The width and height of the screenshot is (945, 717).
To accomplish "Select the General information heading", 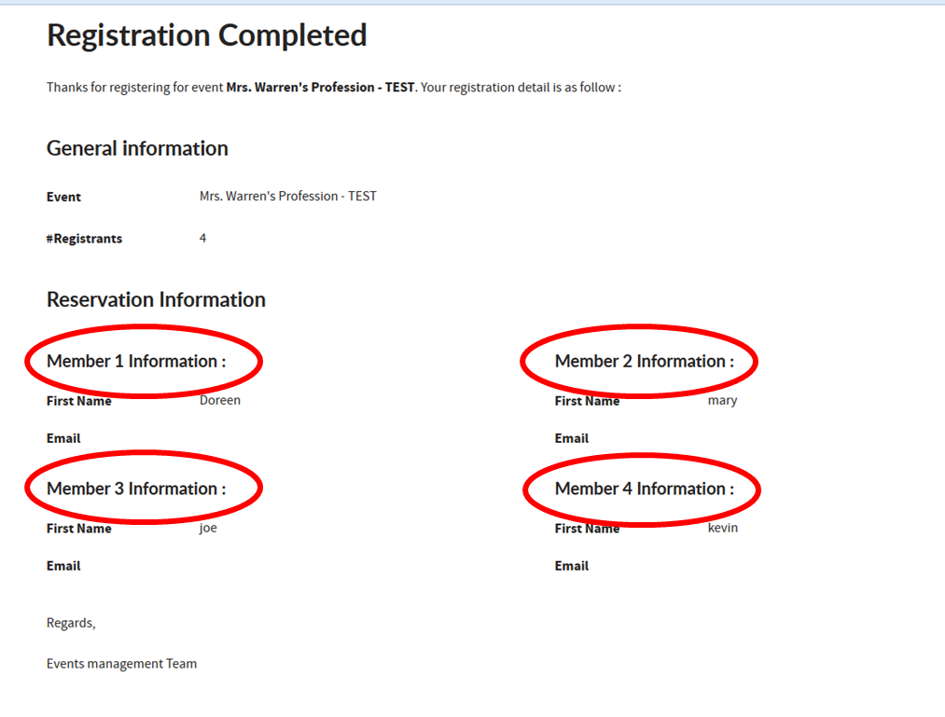I will (137, 148).
